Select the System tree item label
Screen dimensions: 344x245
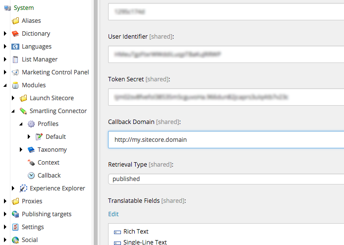click(x=24, y=8)
